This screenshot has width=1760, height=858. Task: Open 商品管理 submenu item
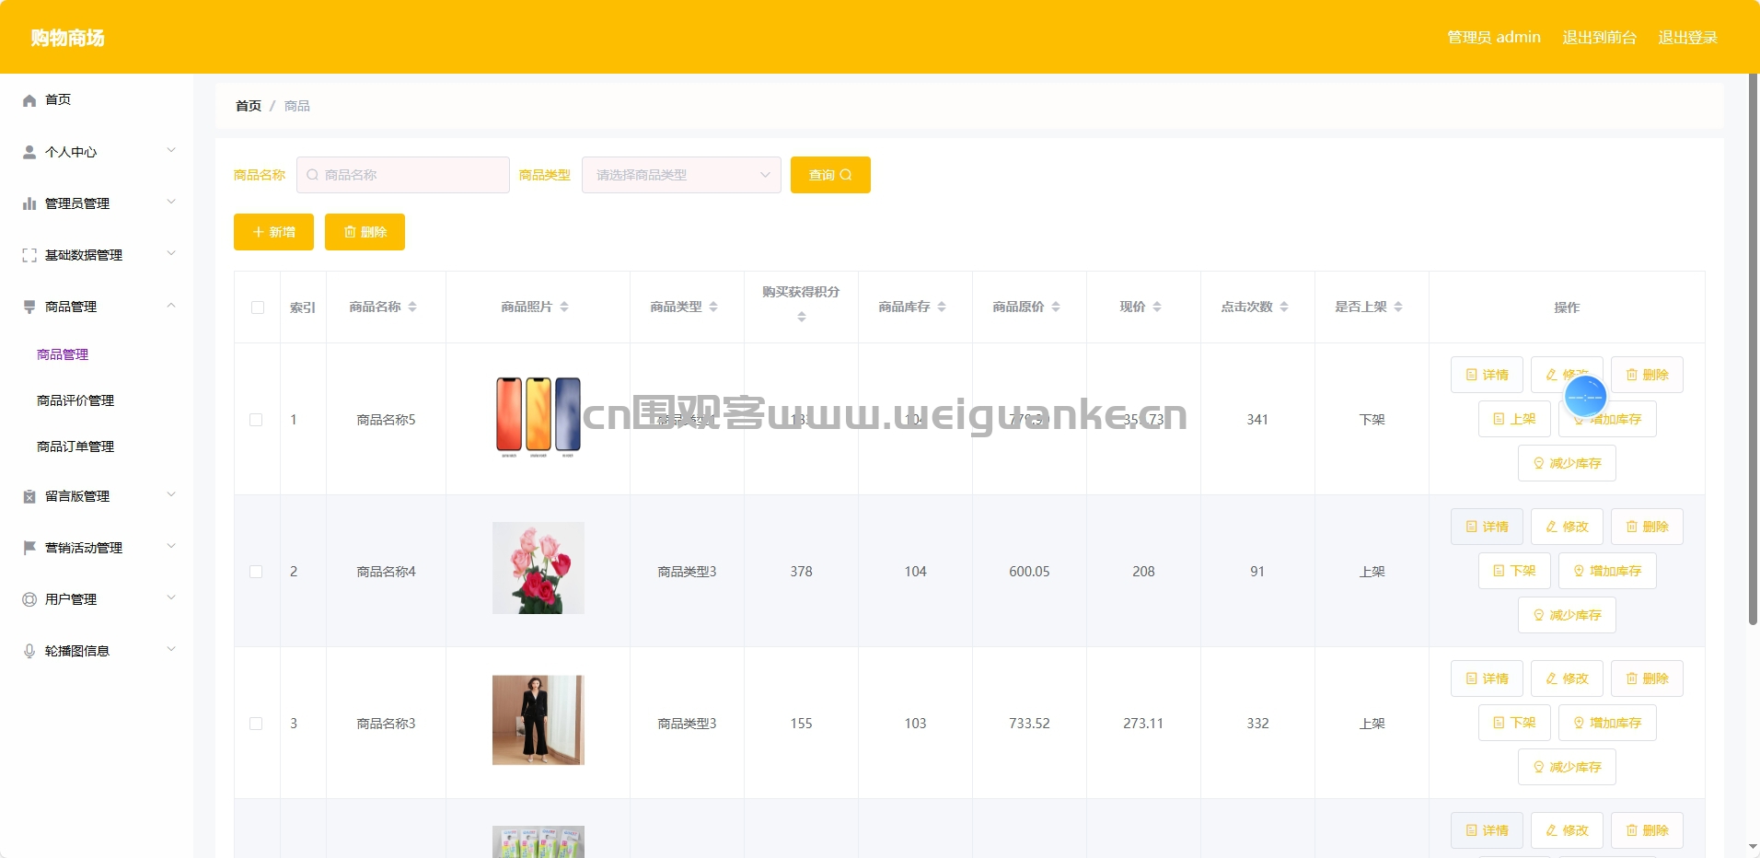click(63, 354)
